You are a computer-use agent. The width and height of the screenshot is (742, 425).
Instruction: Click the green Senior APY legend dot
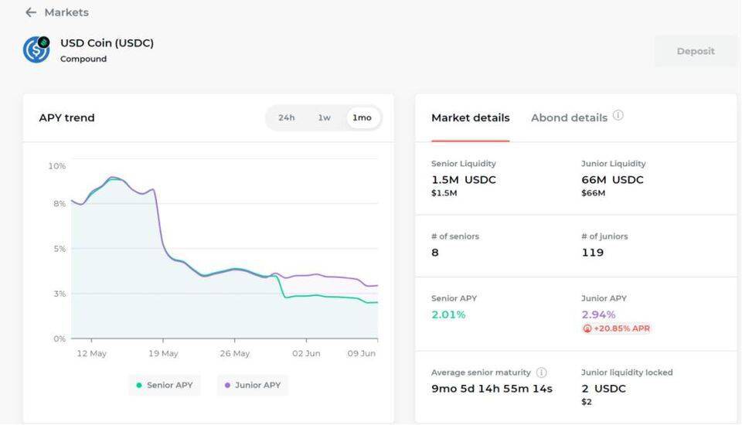pos(139,385)
